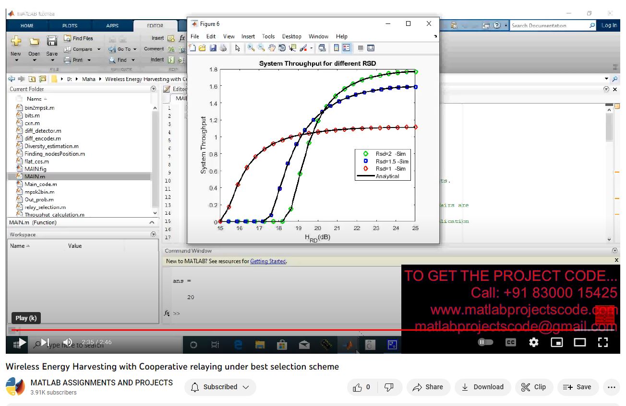Click the Comment percent icon in Editor ribbon
This screenshot has width=626, height=406.
[x=171, y=49]
